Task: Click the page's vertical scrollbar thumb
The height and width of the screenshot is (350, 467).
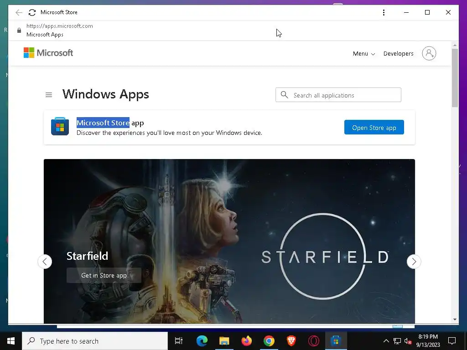Action: coord(455,77)
